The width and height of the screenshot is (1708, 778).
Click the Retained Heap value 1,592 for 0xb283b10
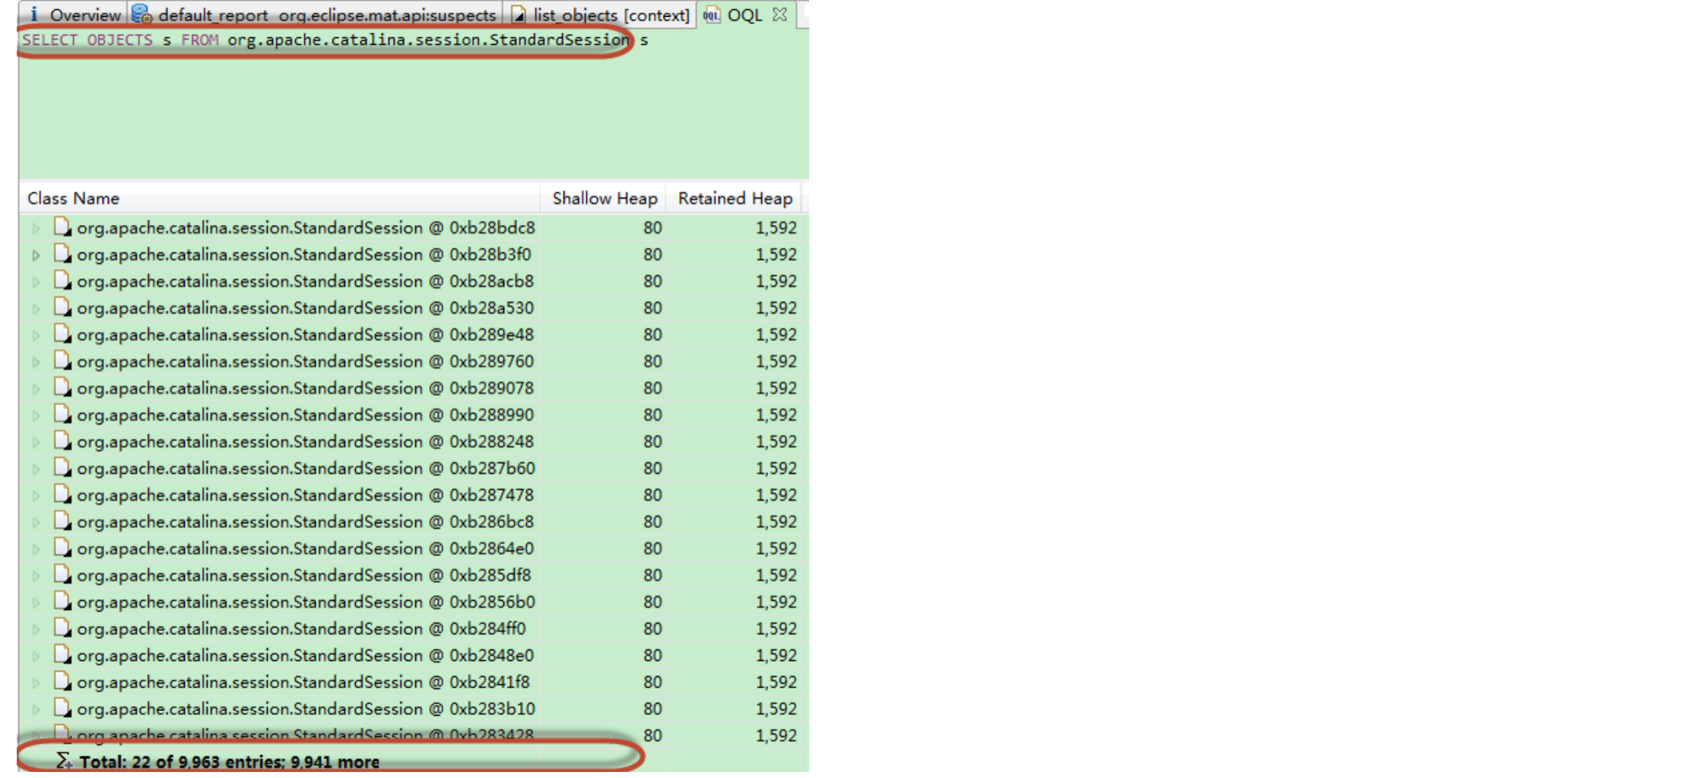click(x=776, y=708)
